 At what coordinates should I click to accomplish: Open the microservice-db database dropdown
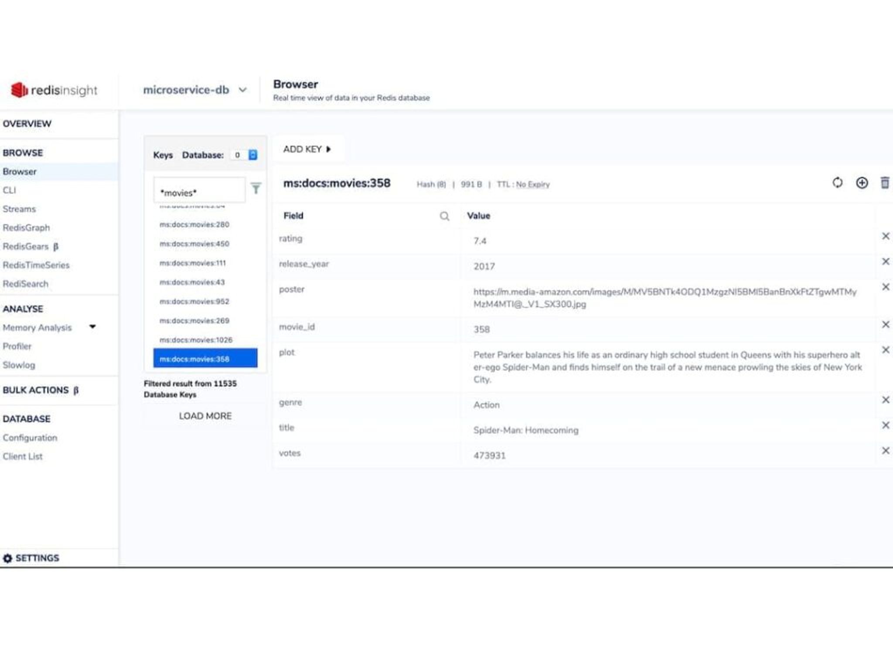195,90
